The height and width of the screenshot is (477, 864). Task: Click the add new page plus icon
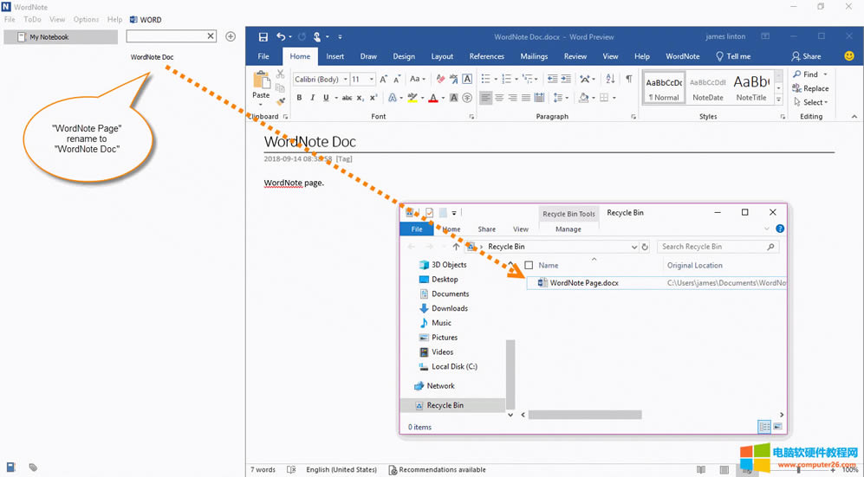231,36
